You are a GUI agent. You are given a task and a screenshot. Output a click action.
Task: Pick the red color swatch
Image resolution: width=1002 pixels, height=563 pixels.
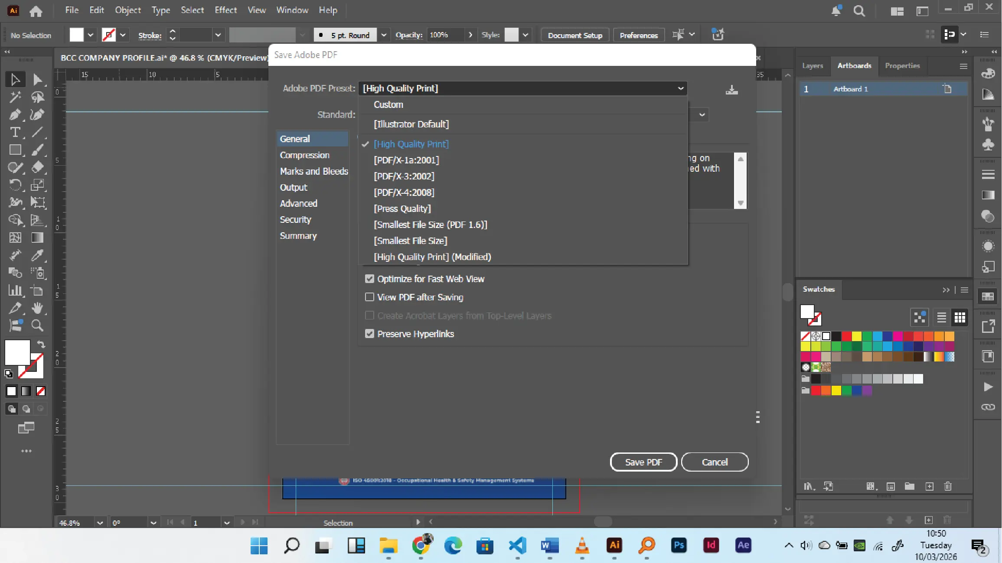[846, 336]
